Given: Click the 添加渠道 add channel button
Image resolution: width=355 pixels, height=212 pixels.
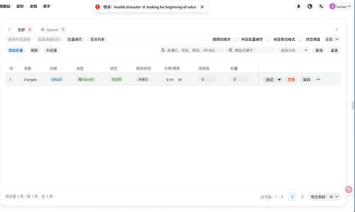Looking at the screenshot, I should [15, 50].
